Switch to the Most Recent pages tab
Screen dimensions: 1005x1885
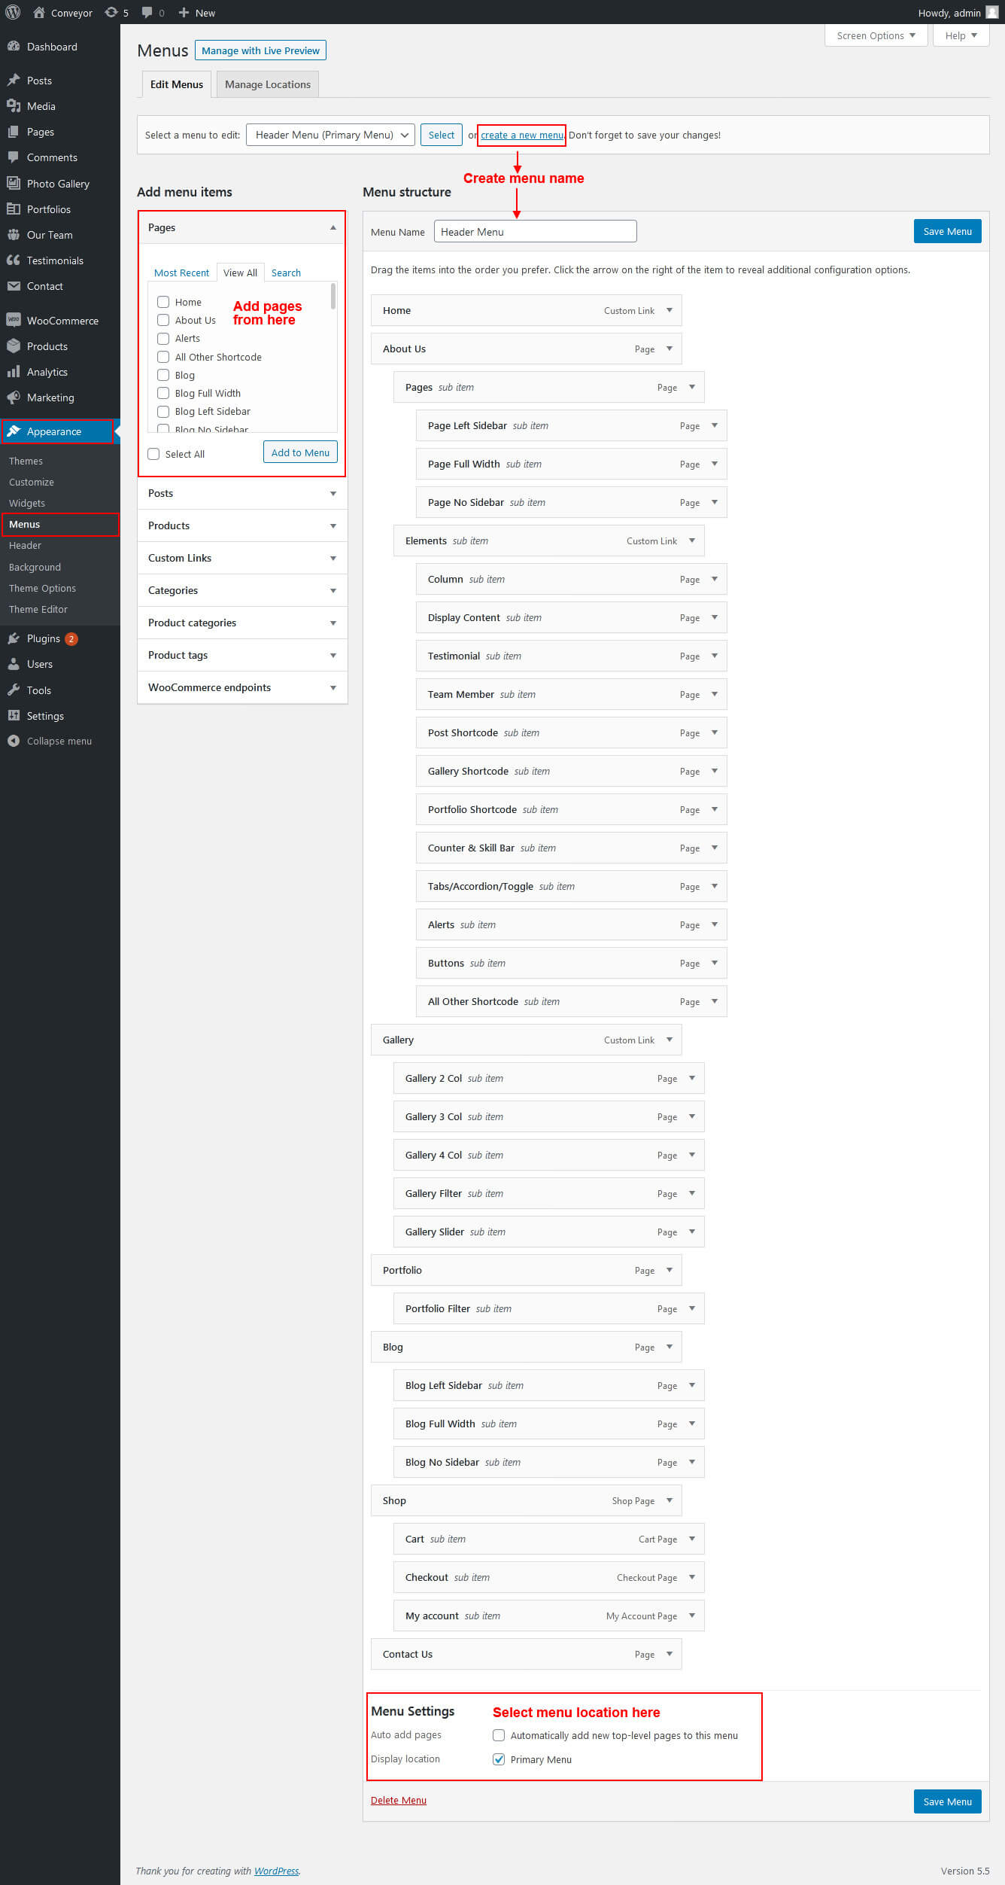coord(181,273)
